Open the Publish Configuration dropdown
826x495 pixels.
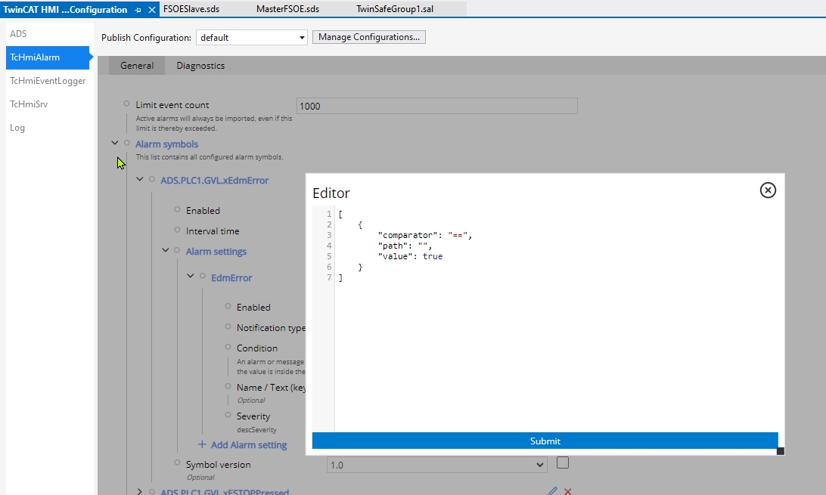(252, 37)
